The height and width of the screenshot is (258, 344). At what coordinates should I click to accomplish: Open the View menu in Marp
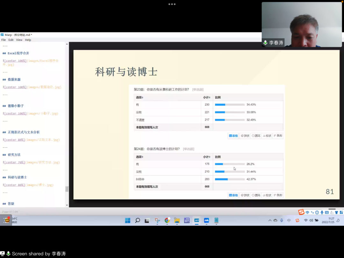tap(19, 40)
